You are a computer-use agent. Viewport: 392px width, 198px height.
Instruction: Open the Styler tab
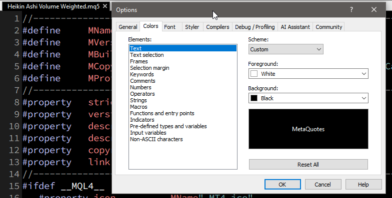click(x=192, y=27)
